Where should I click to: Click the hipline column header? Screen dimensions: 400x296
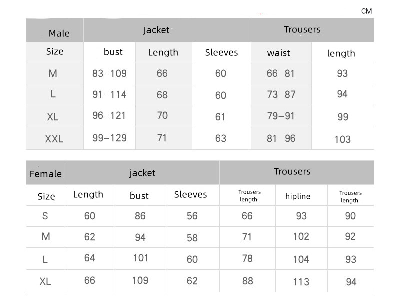pos(298,196)
